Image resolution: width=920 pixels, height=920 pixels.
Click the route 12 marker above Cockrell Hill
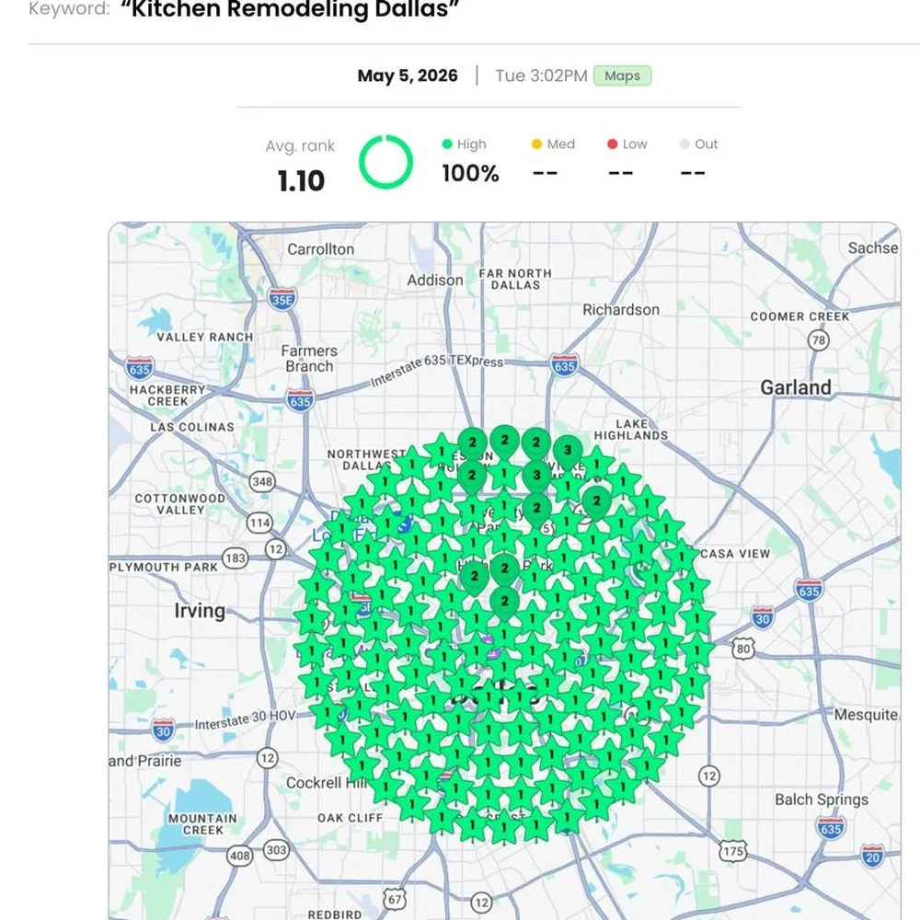268,757
